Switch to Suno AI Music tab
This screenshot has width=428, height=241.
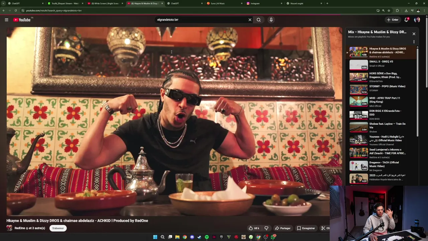224,3
